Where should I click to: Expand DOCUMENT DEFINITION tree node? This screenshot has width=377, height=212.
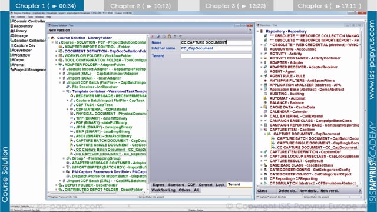pyautogui.click(x=57, y=51)
